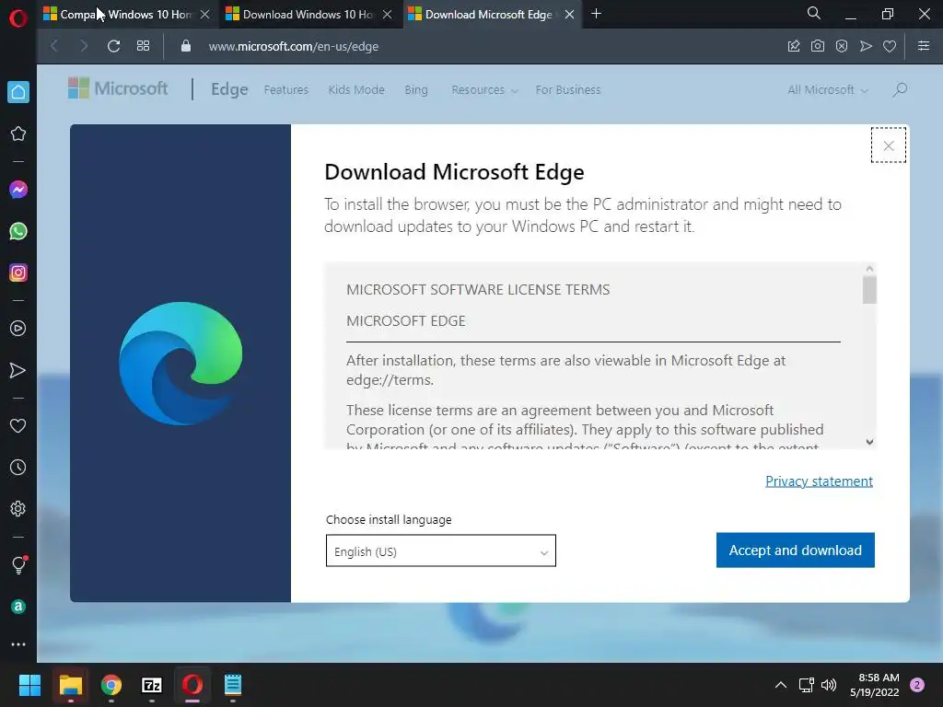
Task: Add page to bookmarks heart in address bar
Action: [890, 46]
